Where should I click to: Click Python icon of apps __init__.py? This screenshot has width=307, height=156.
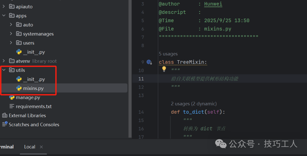tap(19, 52)
